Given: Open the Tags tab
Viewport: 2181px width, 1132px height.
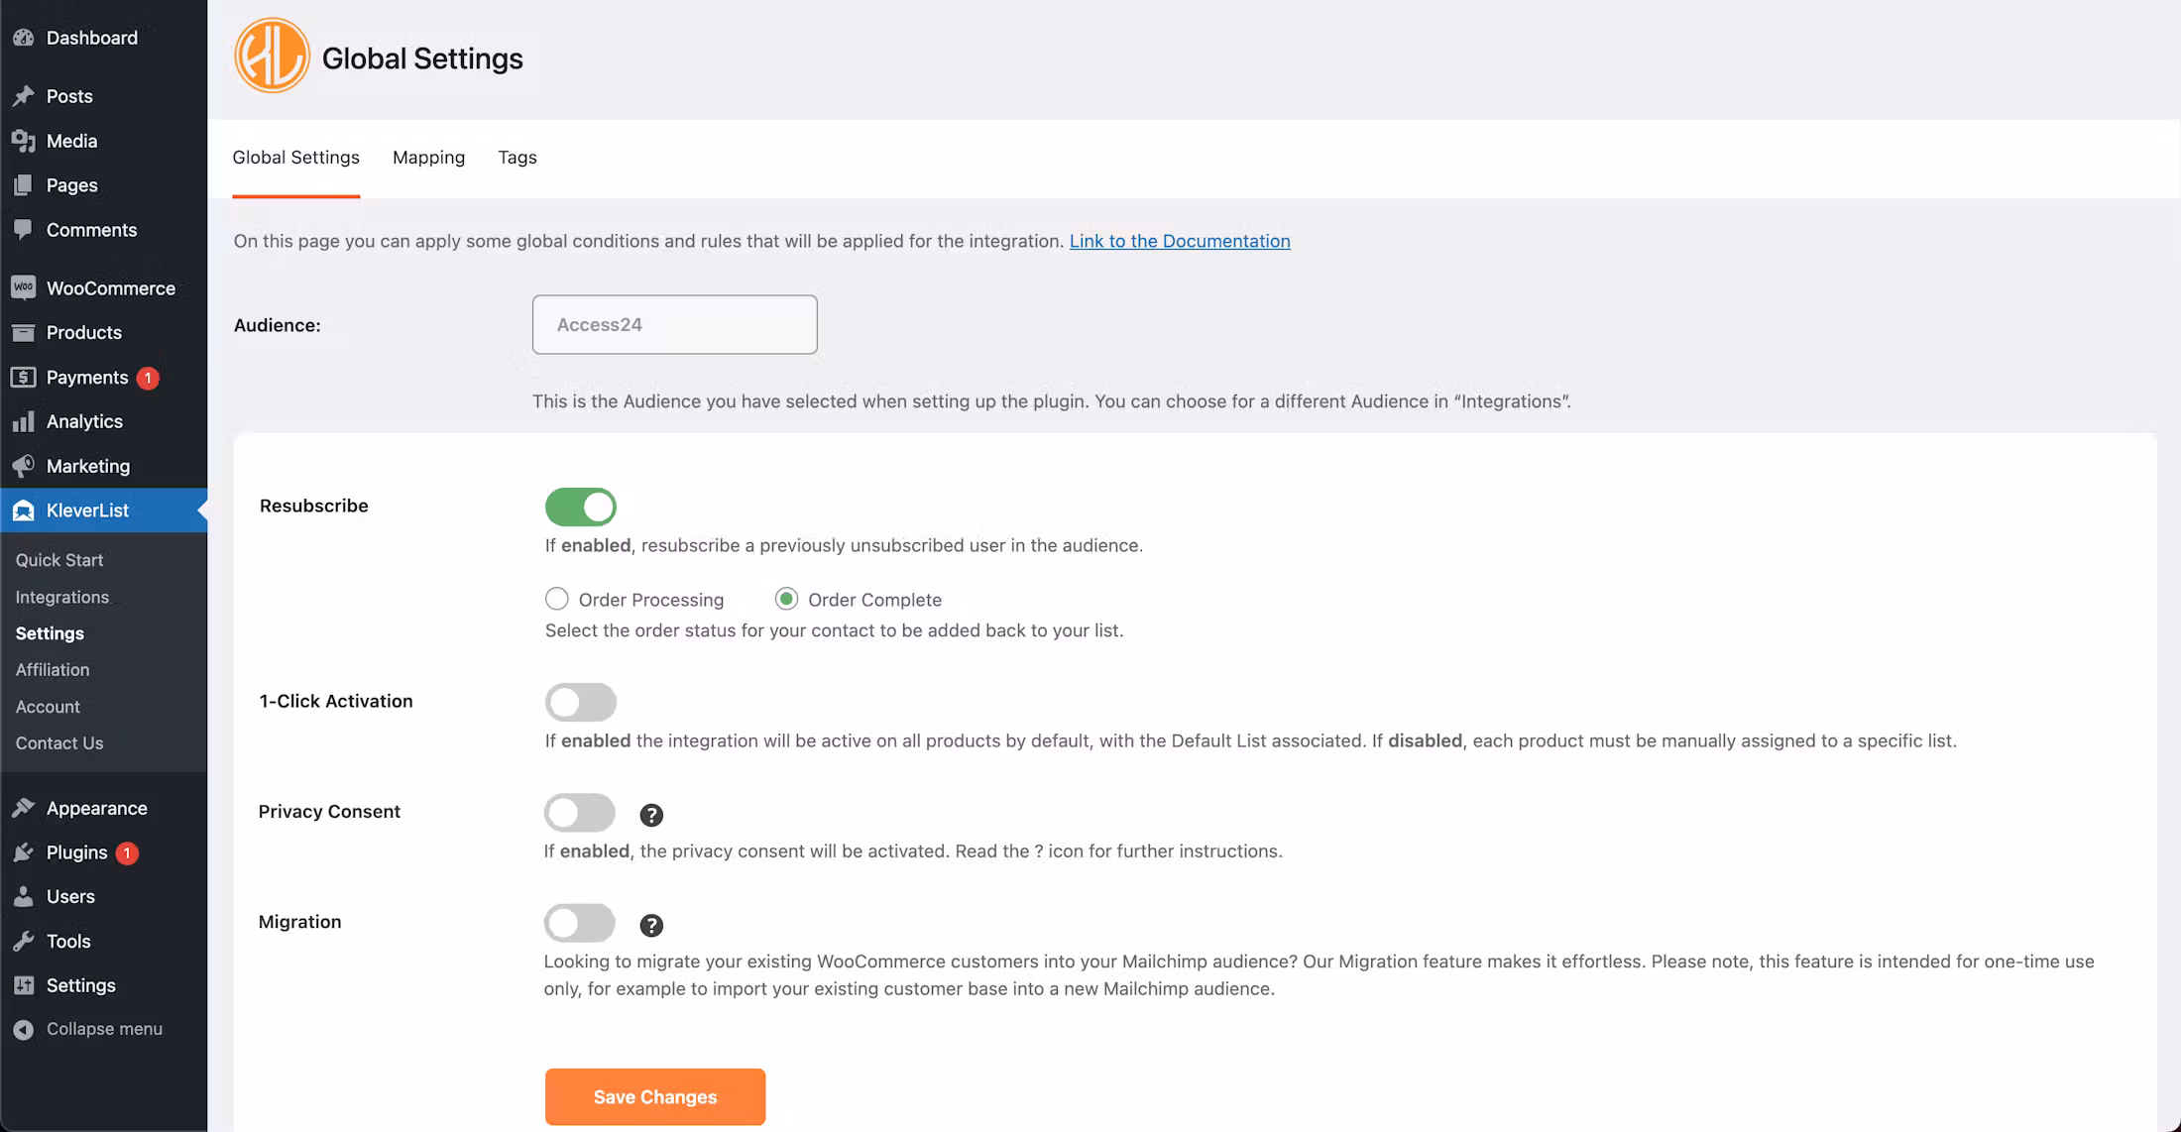Looking at the screenshot, I should click(517, 158).
